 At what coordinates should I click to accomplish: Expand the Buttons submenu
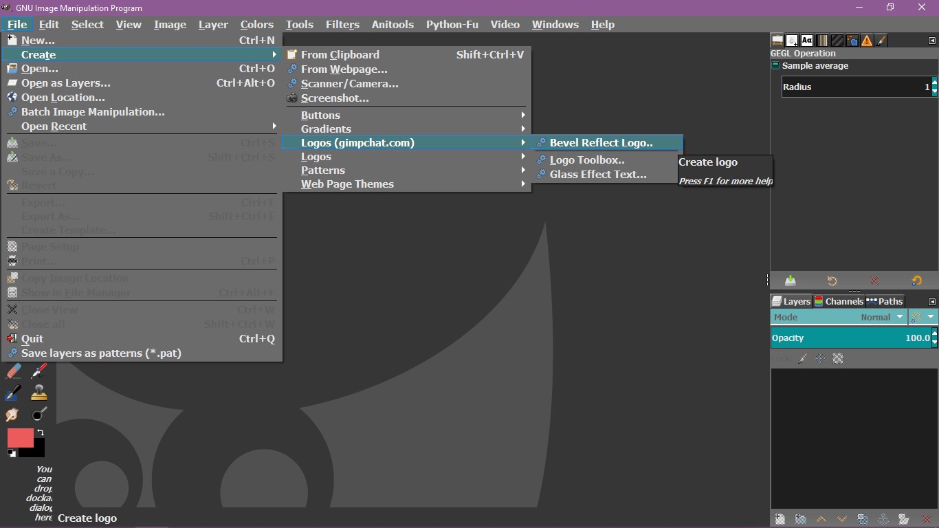[x=406, y=115]
